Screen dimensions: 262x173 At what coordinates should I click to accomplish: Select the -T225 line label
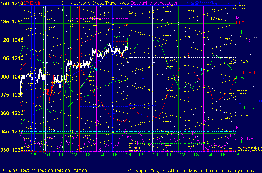coord(242,92)
